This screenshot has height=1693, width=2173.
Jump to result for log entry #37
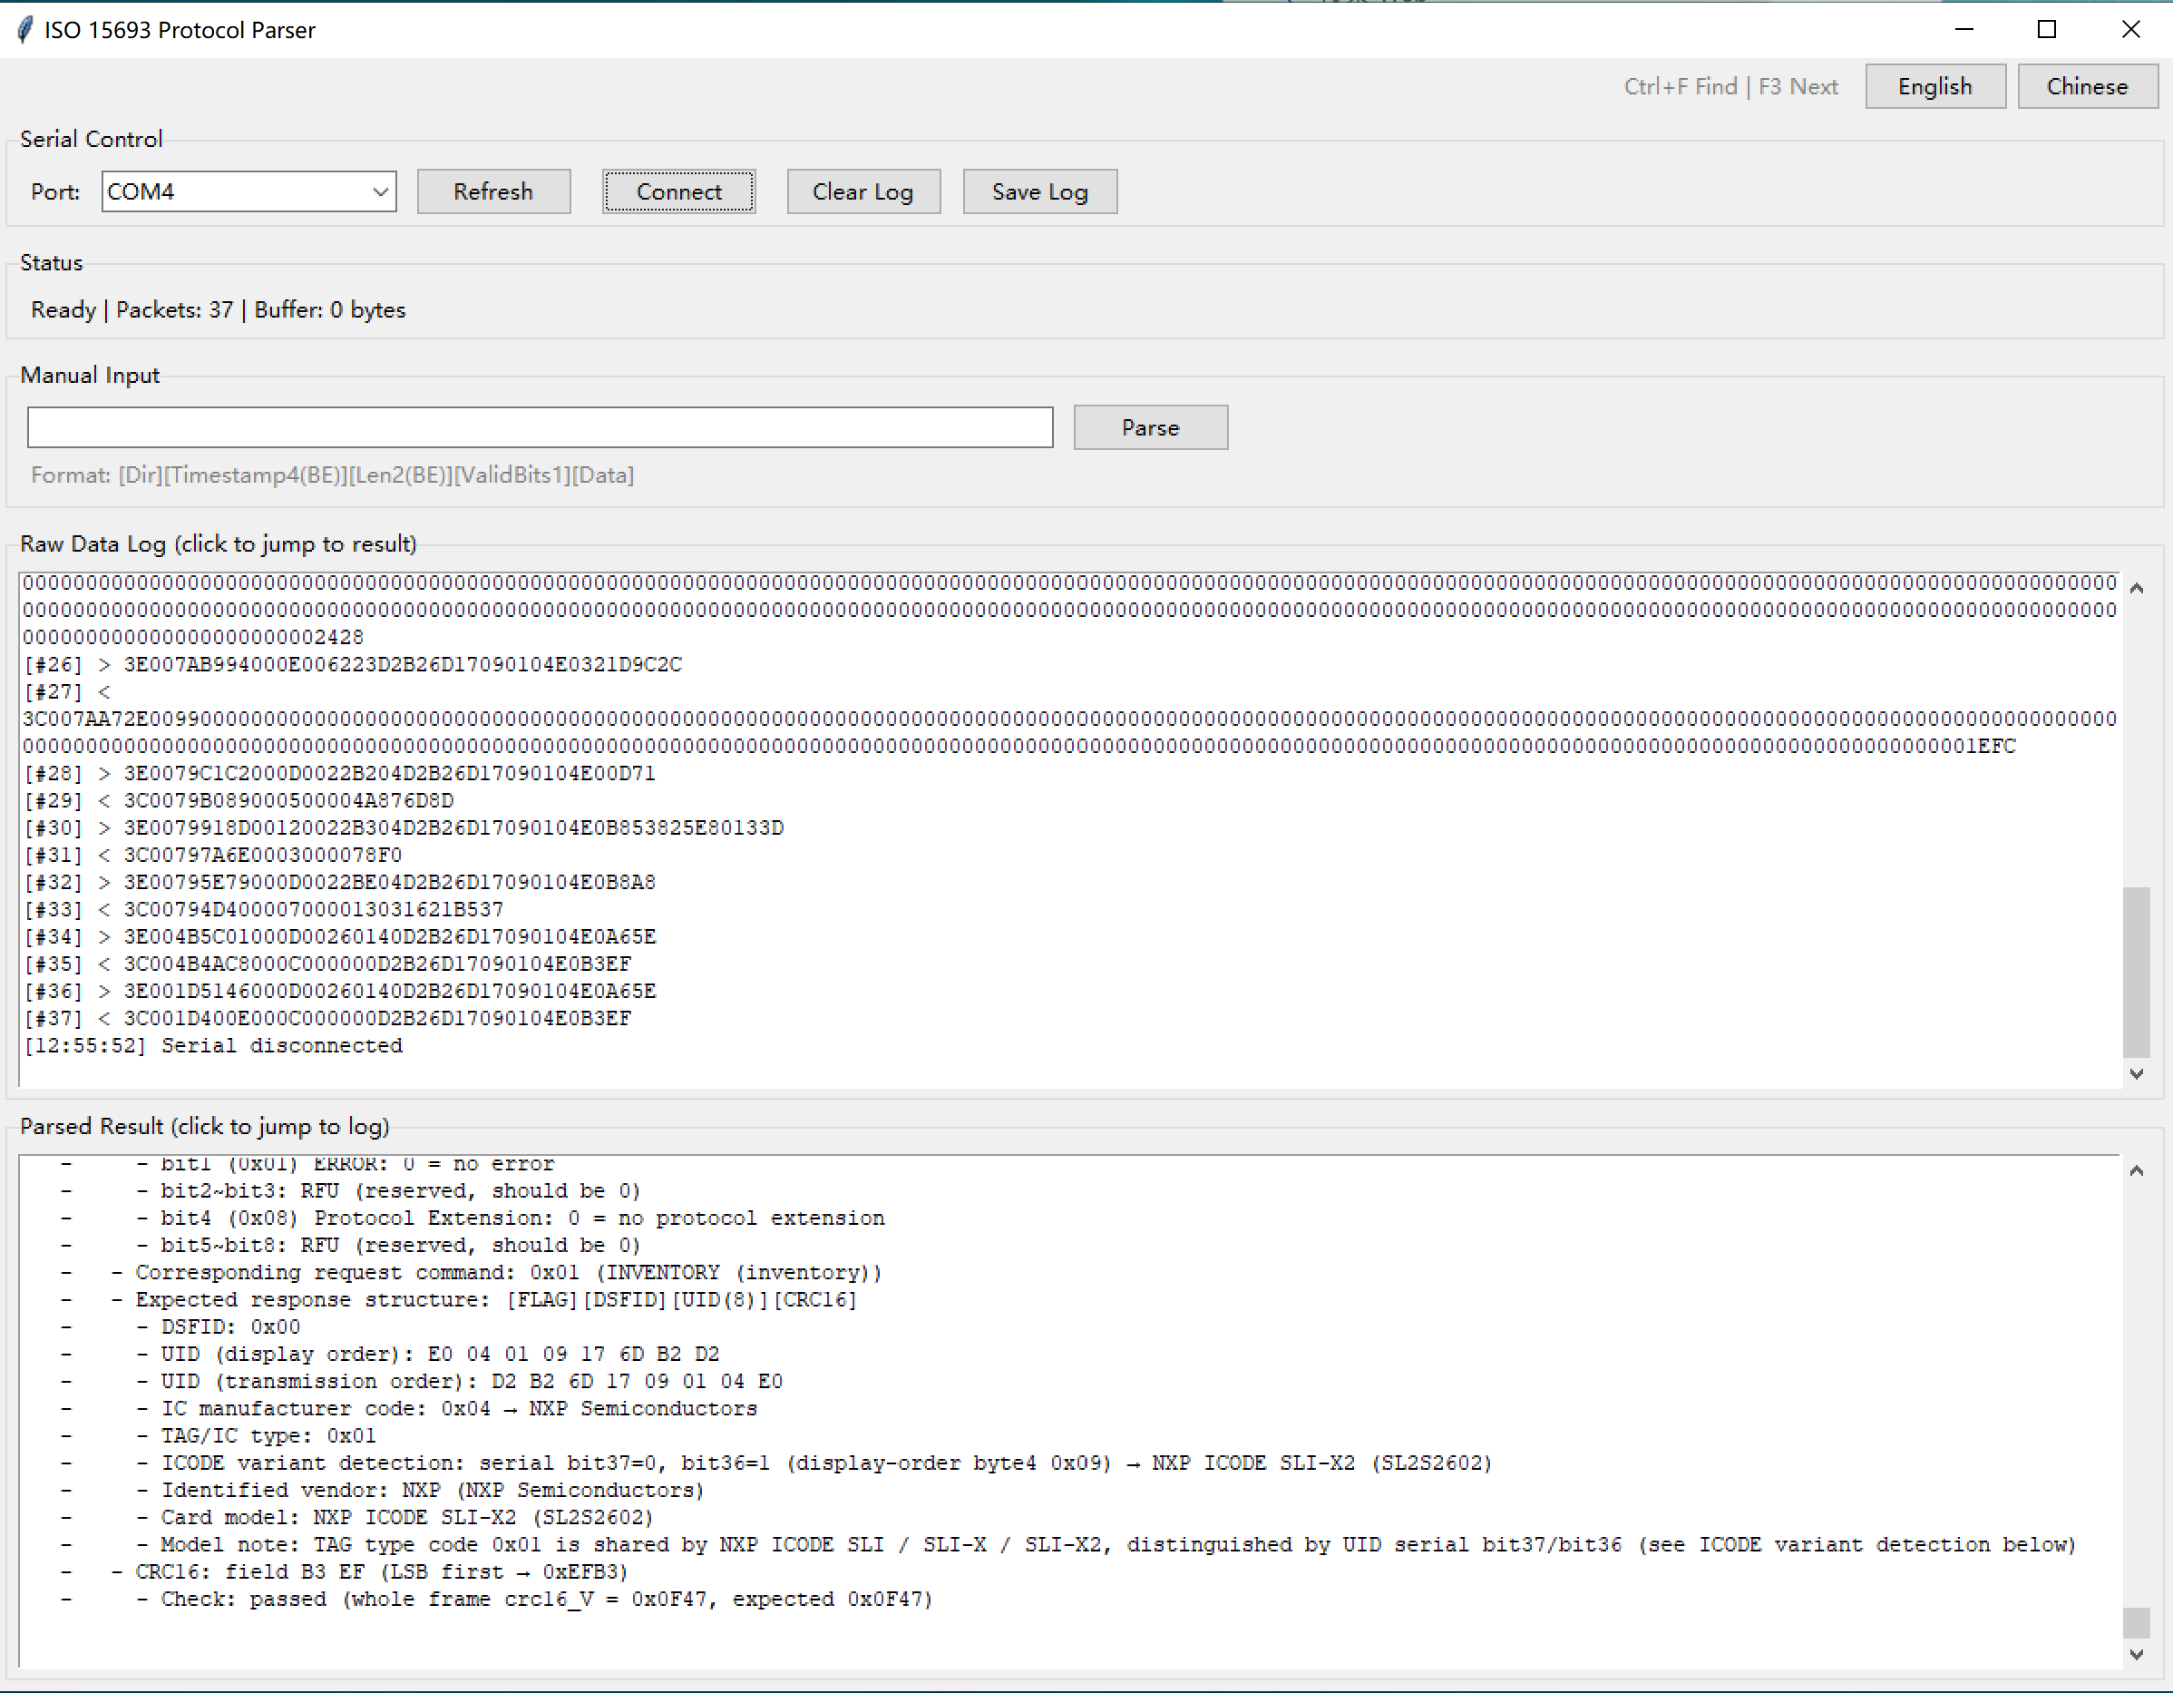pos(327,1017)
